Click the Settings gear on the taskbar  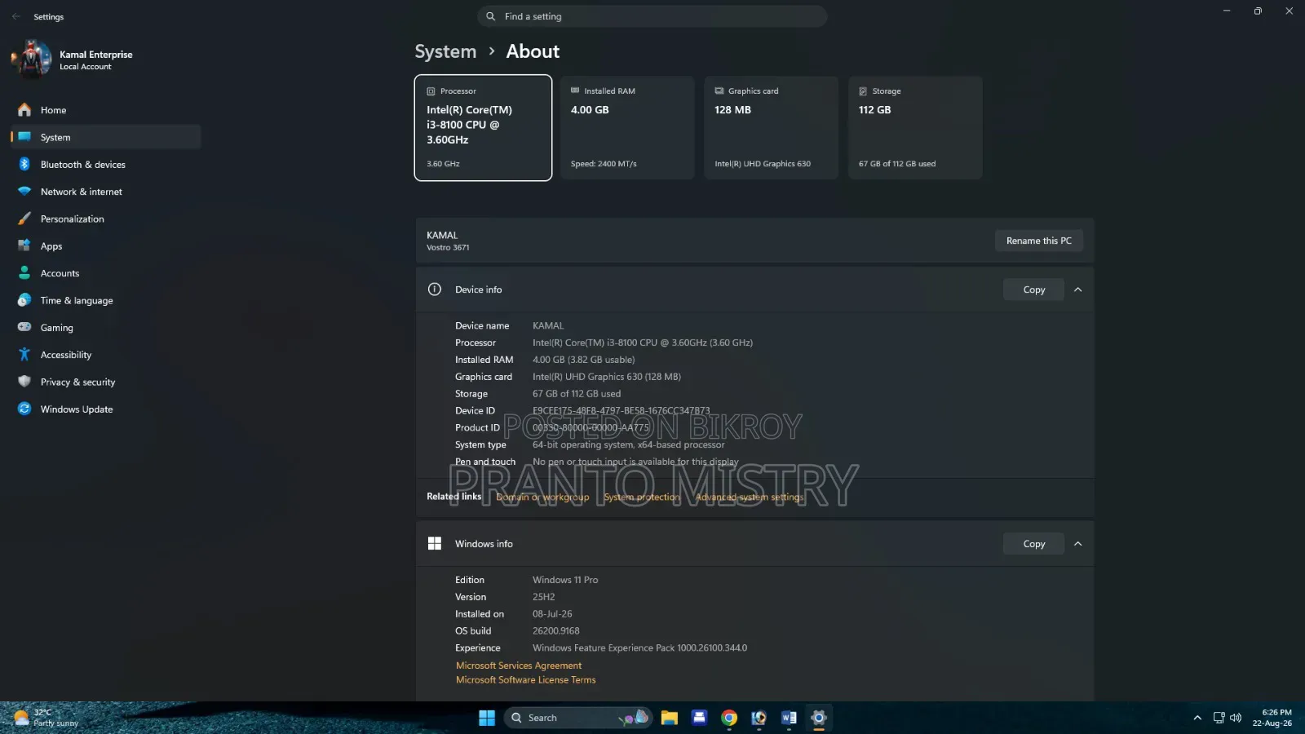coord(819,718)
